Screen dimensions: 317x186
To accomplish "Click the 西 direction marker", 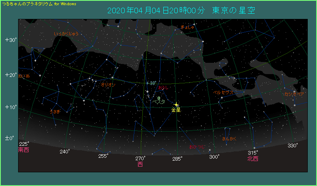I will [140, 164].
